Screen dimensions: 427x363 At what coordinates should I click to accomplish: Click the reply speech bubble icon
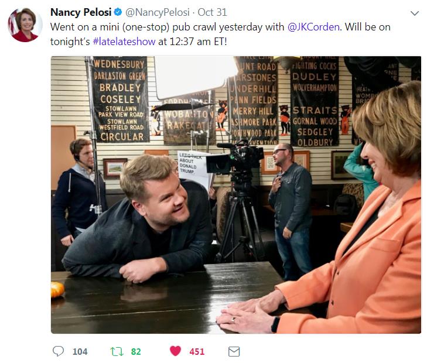pos(58,351)
